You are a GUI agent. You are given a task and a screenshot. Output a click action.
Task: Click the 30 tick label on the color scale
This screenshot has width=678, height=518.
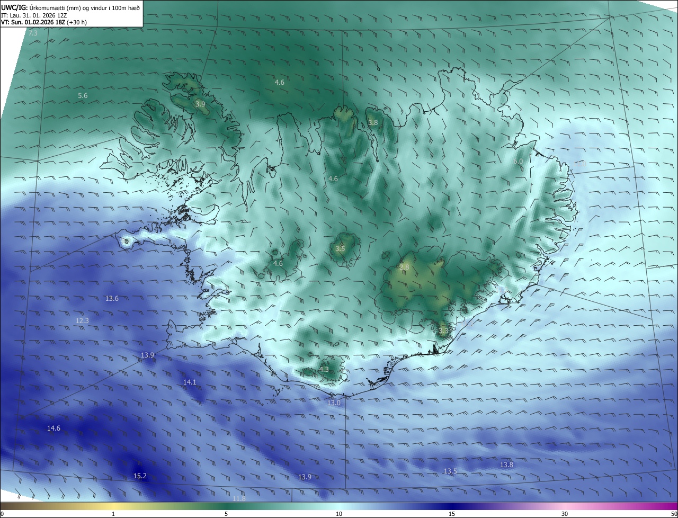point(565,514)
